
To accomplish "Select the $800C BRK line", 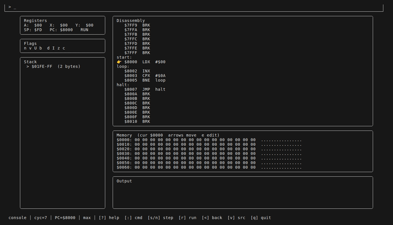I will 137,103.
